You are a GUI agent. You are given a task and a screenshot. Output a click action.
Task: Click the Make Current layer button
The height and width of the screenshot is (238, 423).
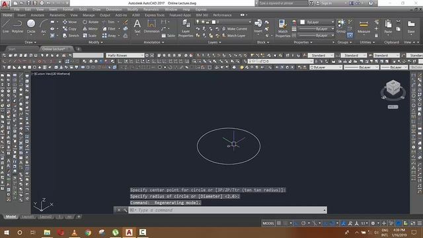pyautogui.click(x=235, y=28)
